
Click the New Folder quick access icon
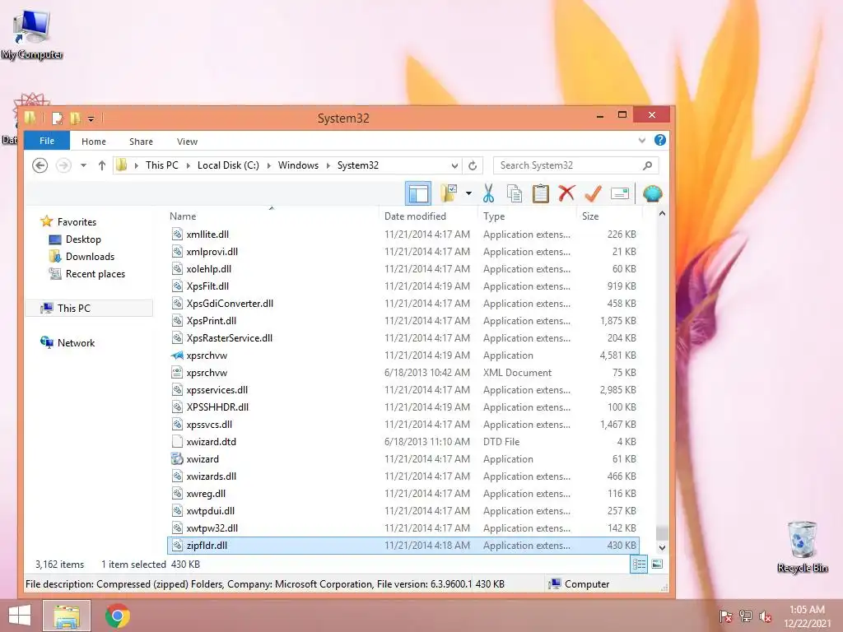(75, 118)
